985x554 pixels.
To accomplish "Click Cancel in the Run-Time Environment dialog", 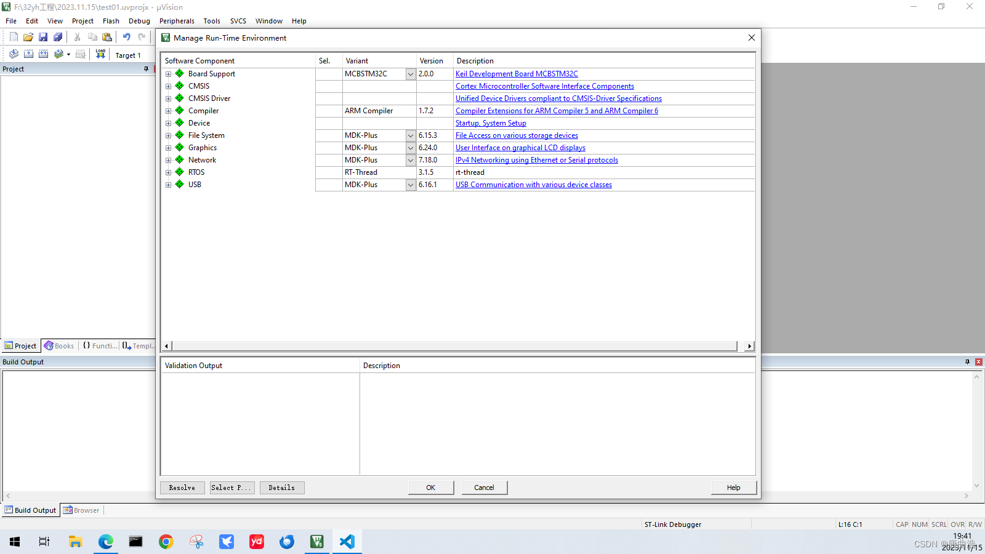I will tap(484, 488).
